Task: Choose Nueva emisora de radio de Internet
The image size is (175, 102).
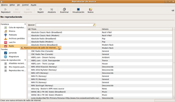Action: tap(40, 48)
